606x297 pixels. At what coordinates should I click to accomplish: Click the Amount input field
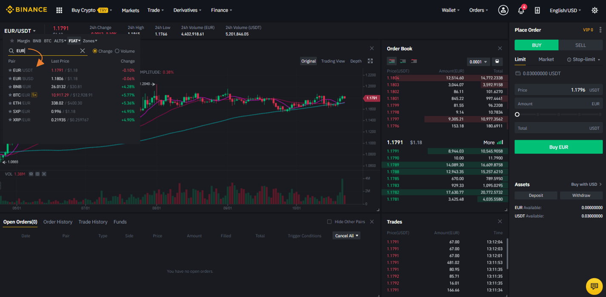tap(558, 104)
